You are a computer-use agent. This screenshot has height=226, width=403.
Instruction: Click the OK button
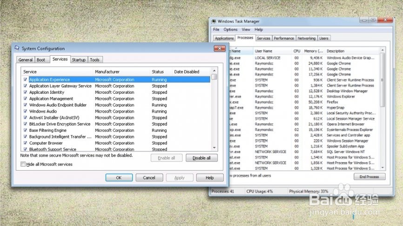point(119,178)
